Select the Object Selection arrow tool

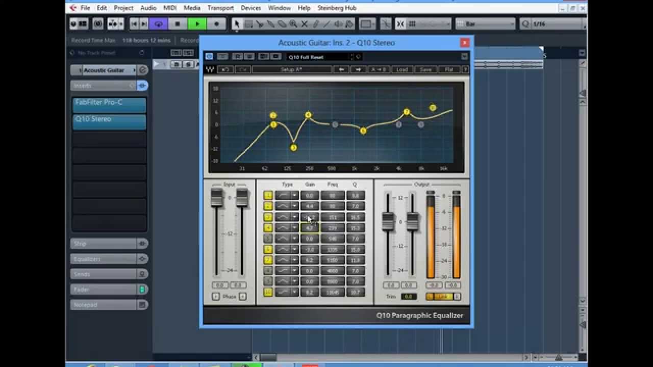(237, 24)
